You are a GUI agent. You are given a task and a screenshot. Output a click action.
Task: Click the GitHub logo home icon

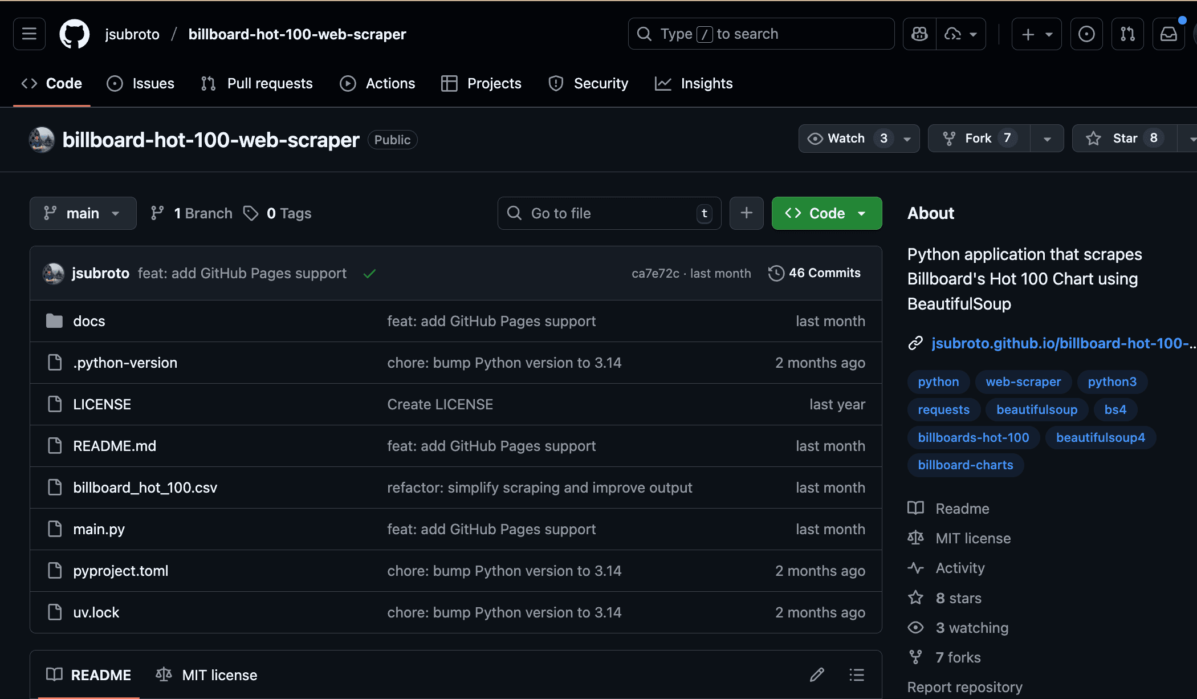tap(75, 34)
